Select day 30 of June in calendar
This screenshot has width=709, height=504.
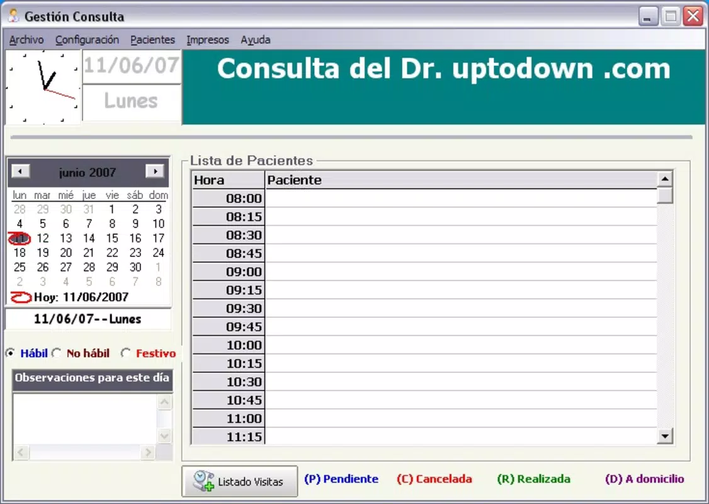point(135,267)
